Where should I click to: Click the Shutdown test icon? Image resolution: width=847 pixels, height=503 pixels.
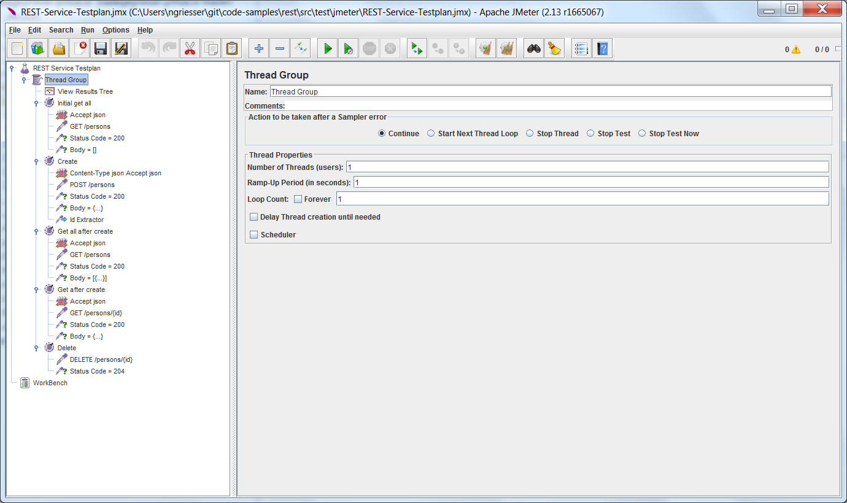390,48
